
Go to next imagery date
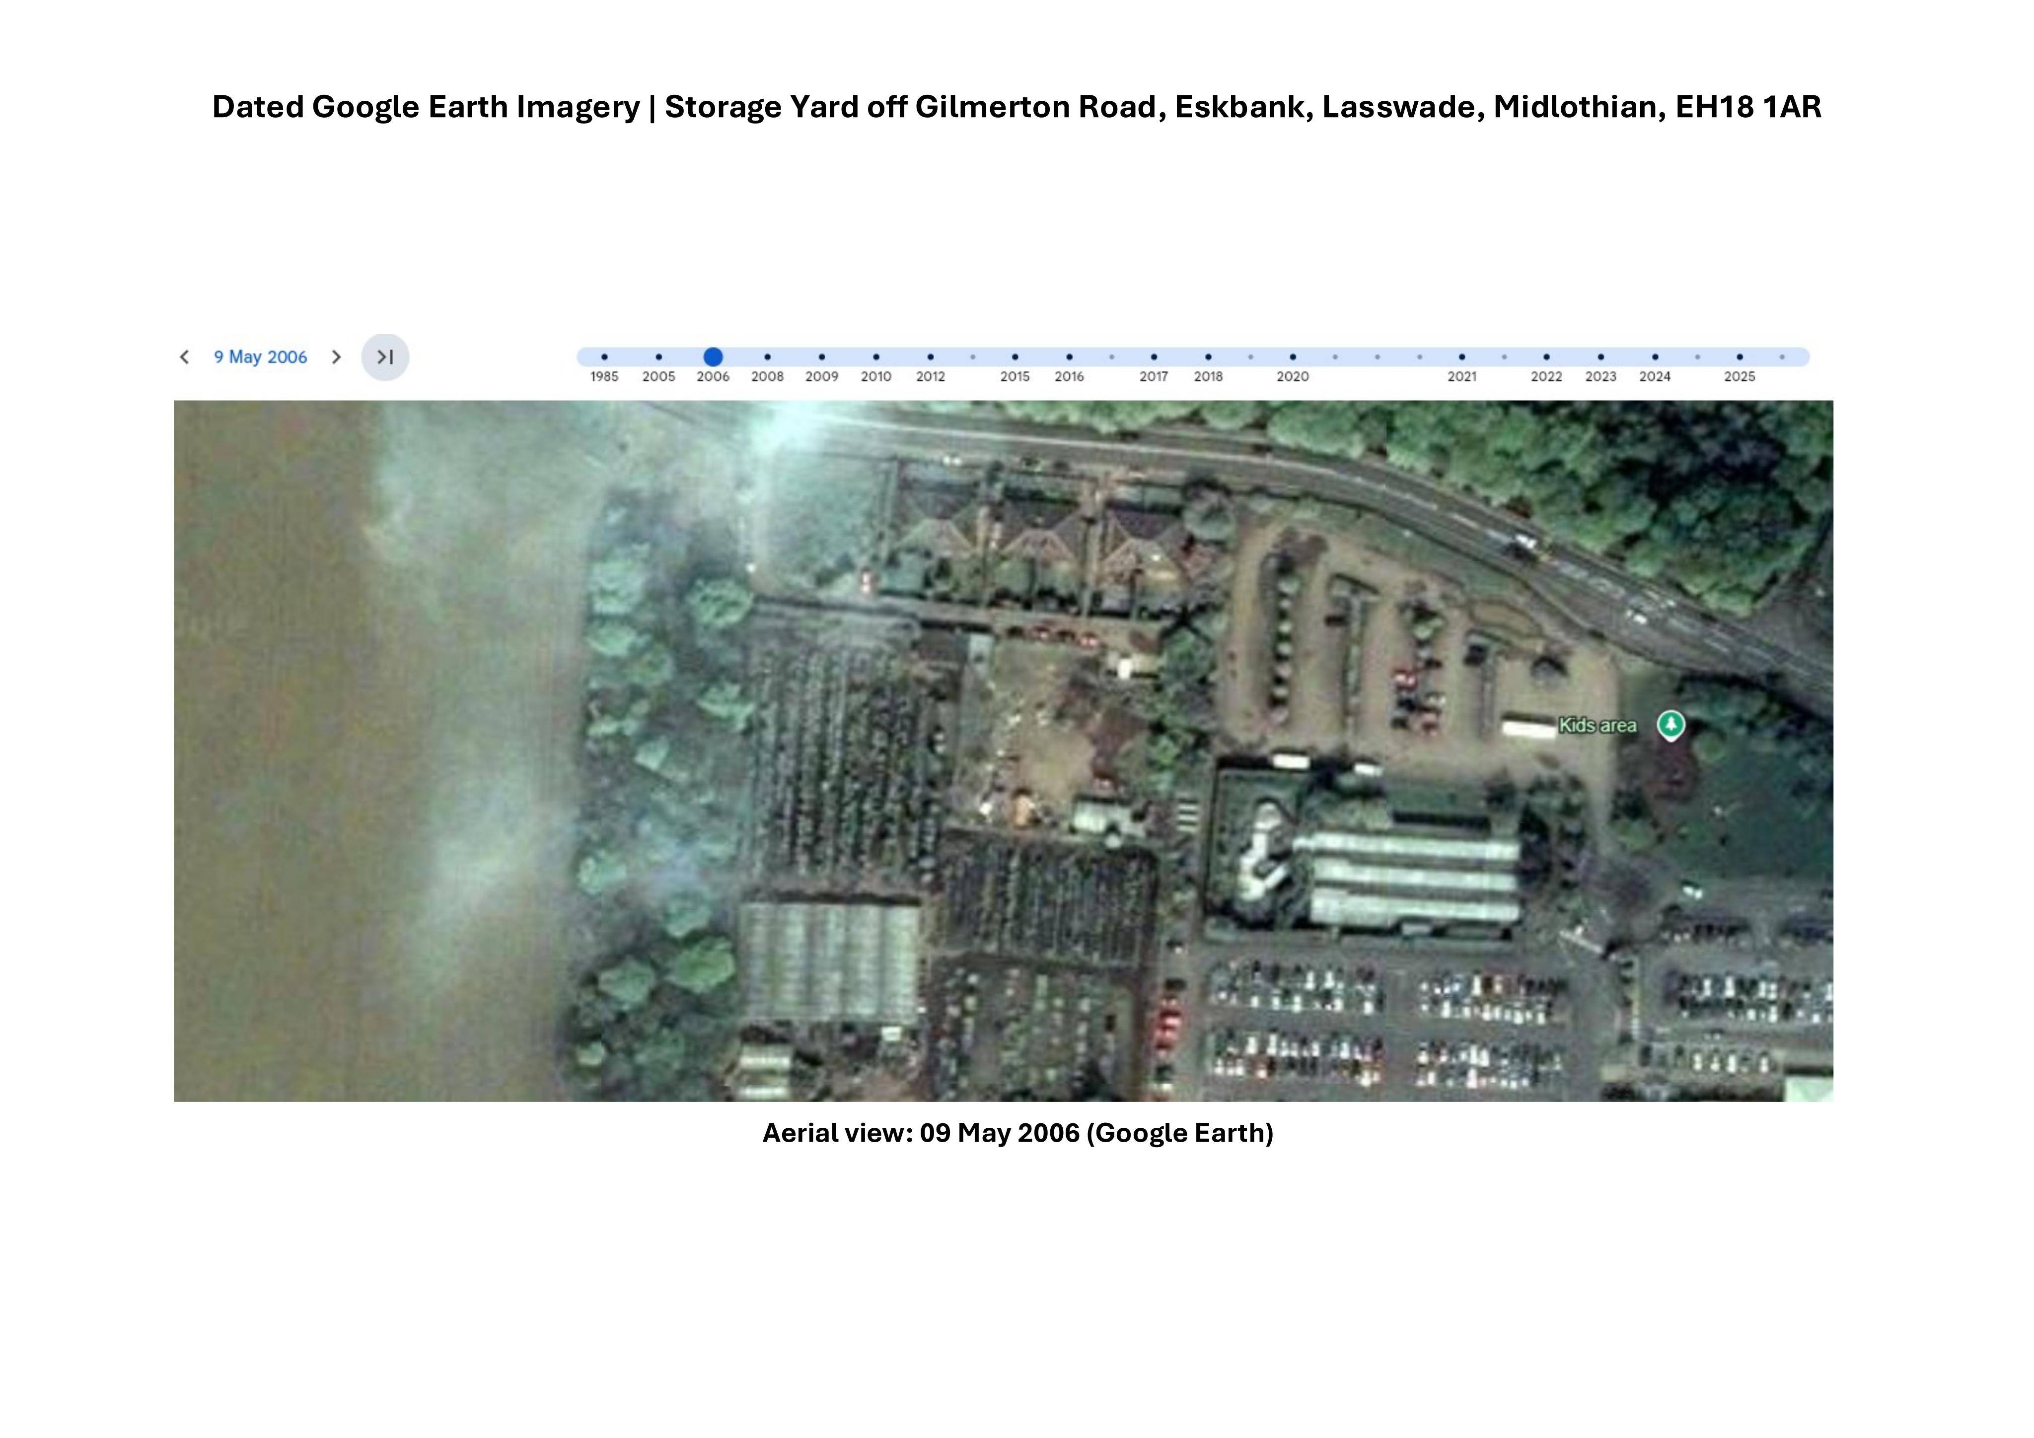336,357
